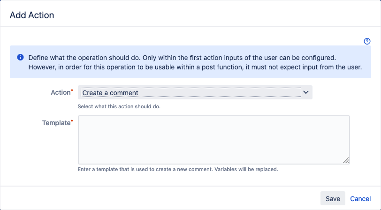Click the 'Add Action' dialog title
This screenshot has height=210, width=381.
pos(32,15)
